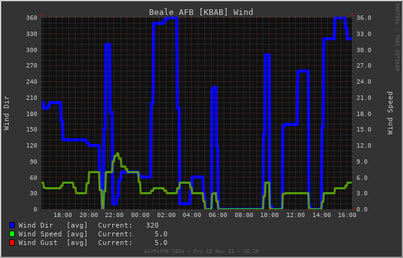Click the 02:00 time axis label

166,215
